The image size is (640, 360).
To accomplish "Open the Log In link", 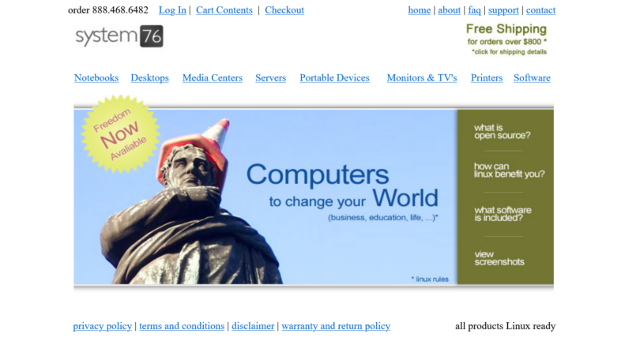I will [x=172, y=10].
